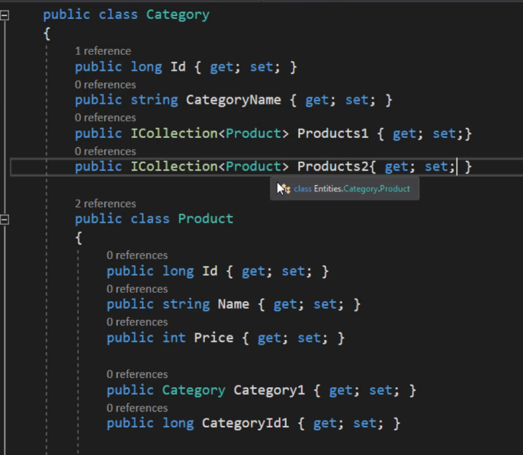Screen dimensions: 523x455
Task: Click Product type in Products1 ICollection
Action: pos(253,133)
